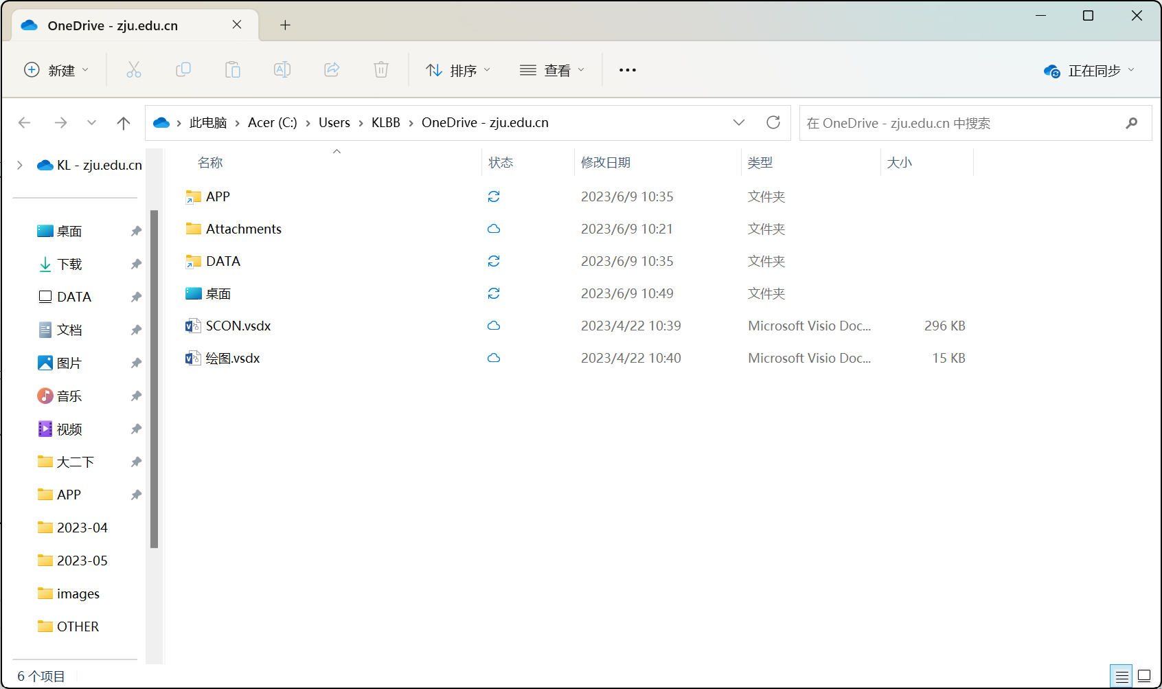Image resolution: width=1162 pixels, height=689 pixels.
Task: Click 此电脑 in the breadcrumb
Action: pos(208,122)
